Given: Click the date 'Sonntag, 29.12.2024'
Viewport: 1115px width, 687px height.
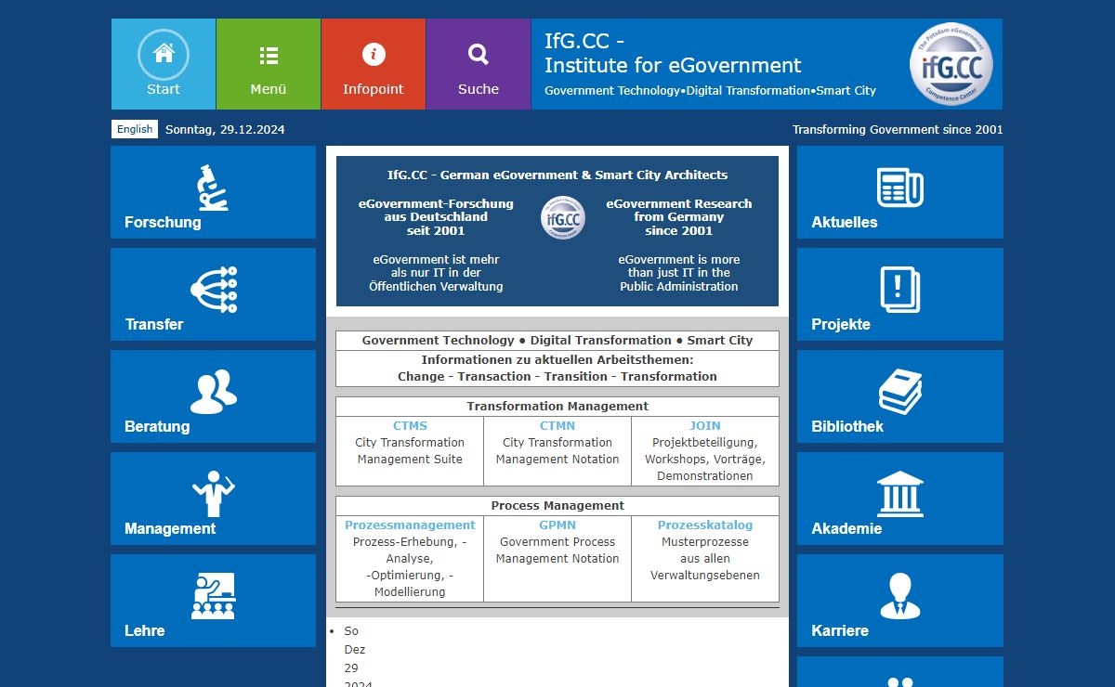Looking at the screenshot, I should [225, 130].
